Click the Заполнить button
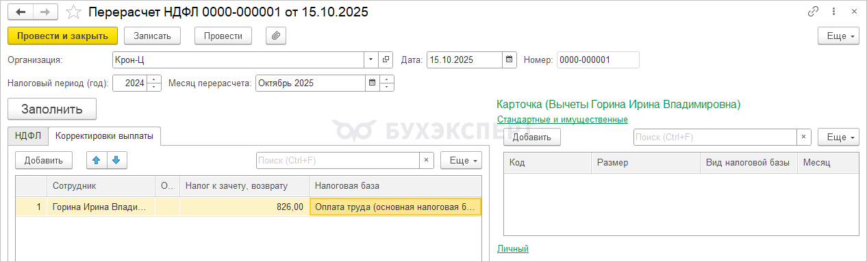Viewport: 867px width, 262px height. (52, 109)
